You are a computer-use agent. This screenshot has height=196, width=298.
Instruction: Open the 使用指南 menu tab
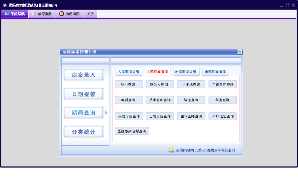pyautogui.click(x=70, y=14)
